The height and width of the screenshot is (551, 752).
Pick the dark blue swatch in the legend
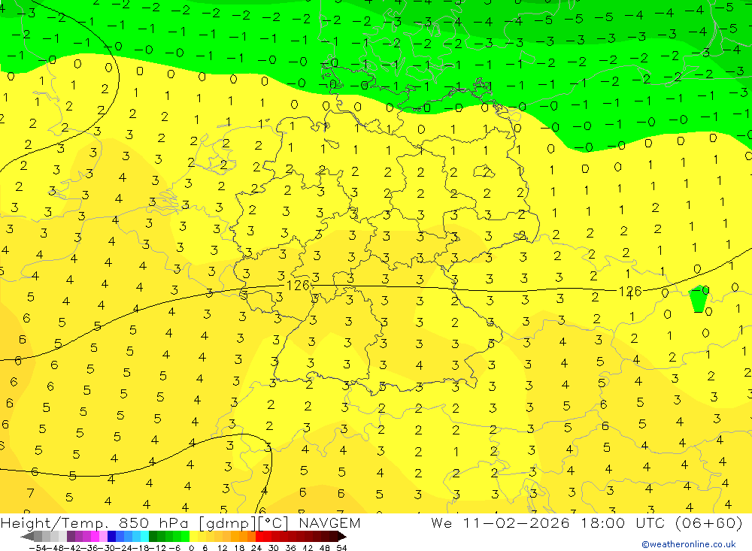tap(111, 536)
